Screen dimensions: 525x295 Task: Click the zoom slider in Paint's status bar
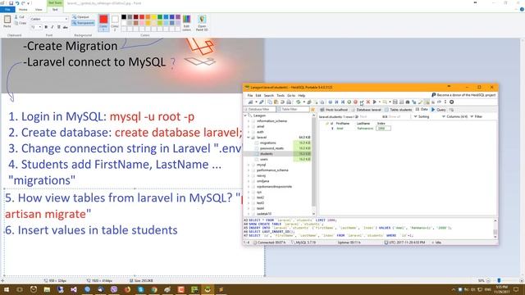[500, 281]
